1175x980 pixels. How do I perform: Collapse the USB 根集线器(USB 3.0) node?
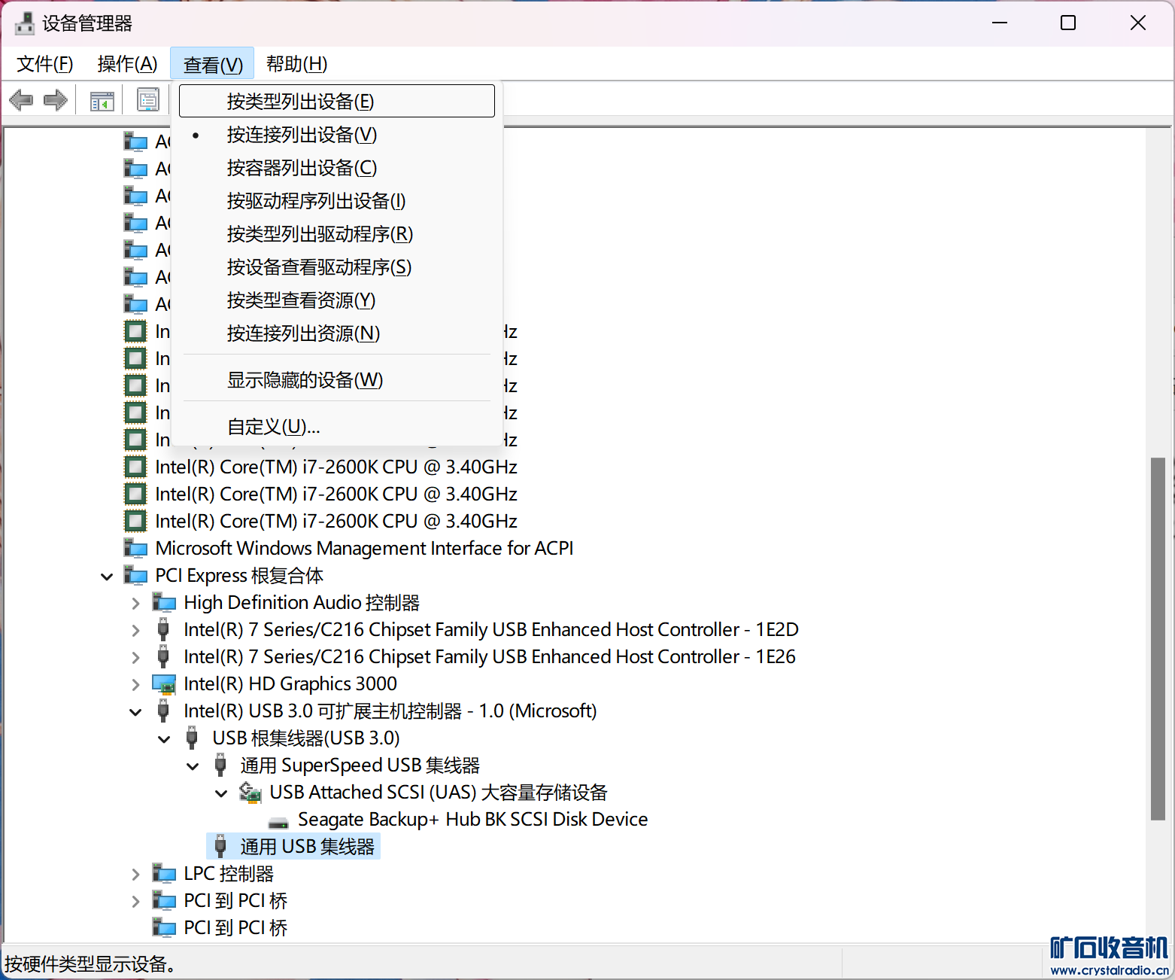pyautogui.click(x=164, y=739)
